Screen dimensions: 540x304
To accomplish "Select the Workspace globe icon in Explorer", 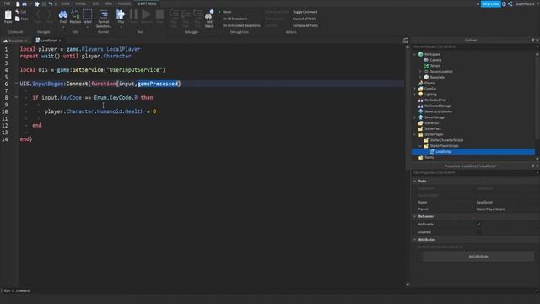I will click(421, 54).
